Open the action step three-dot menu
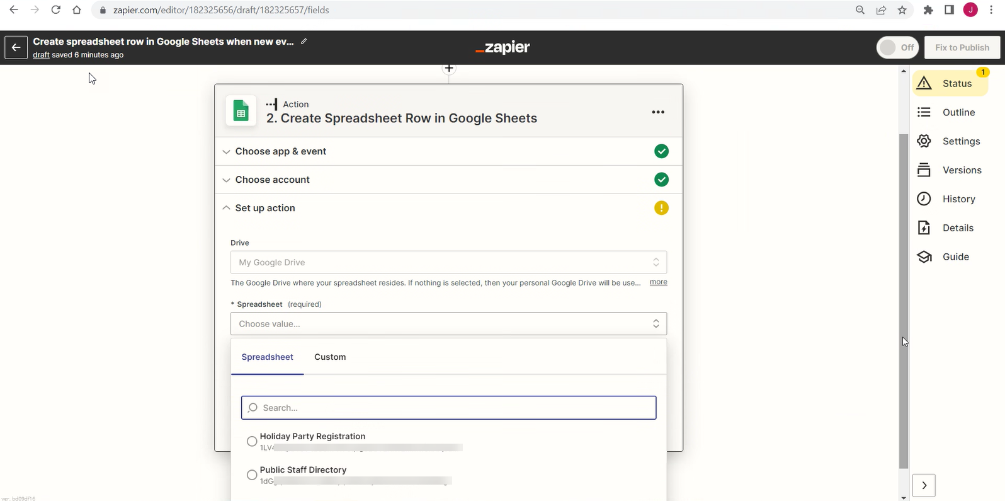Screen dimensions: 1005x501 coord(658,112)
